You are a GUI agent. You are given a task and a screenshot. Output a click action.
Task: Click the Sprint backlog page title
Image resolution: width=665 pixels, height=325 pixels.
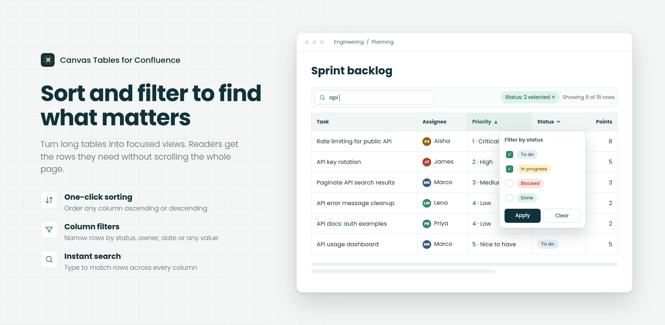pyautogui.click(x=352, y=71)
